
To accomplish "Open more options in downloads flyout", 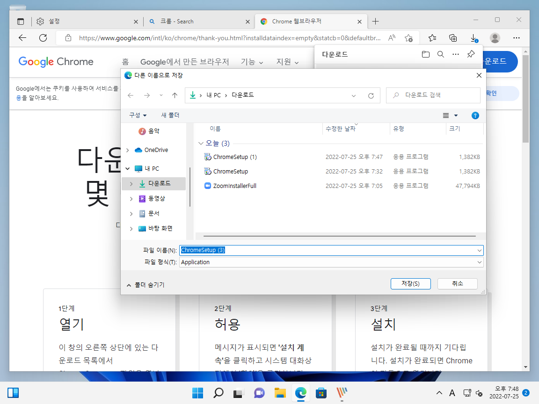I will [x=455, y=54].
